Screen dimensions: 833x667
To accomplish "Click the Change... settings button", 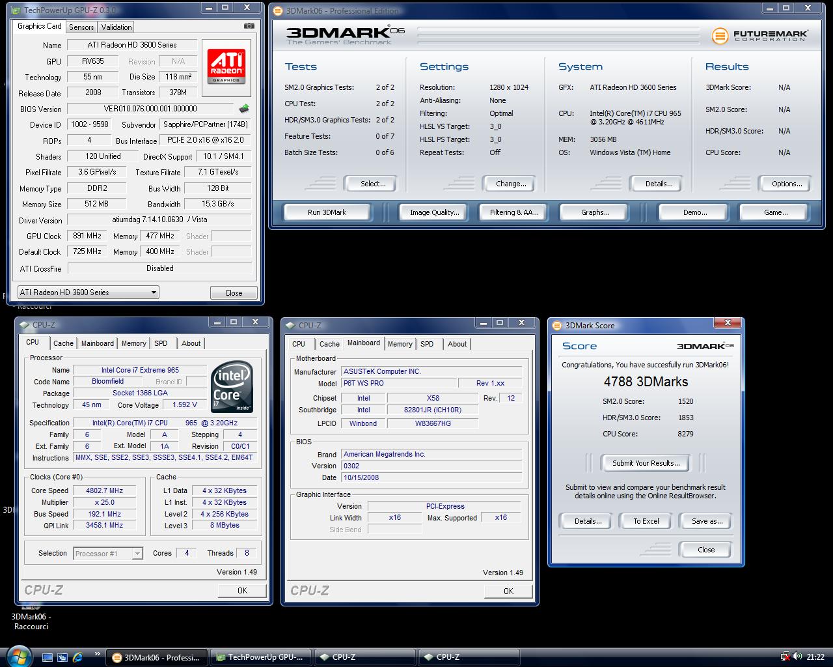I will pyautogui.click(x=511, y=184).
